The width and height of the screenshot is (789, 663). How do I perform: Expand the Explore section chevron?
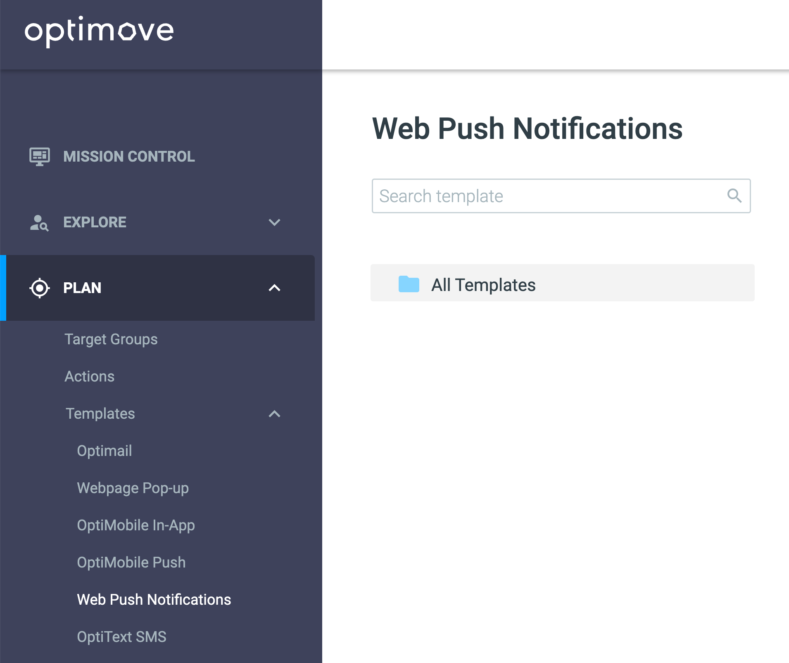pos(274,222)
